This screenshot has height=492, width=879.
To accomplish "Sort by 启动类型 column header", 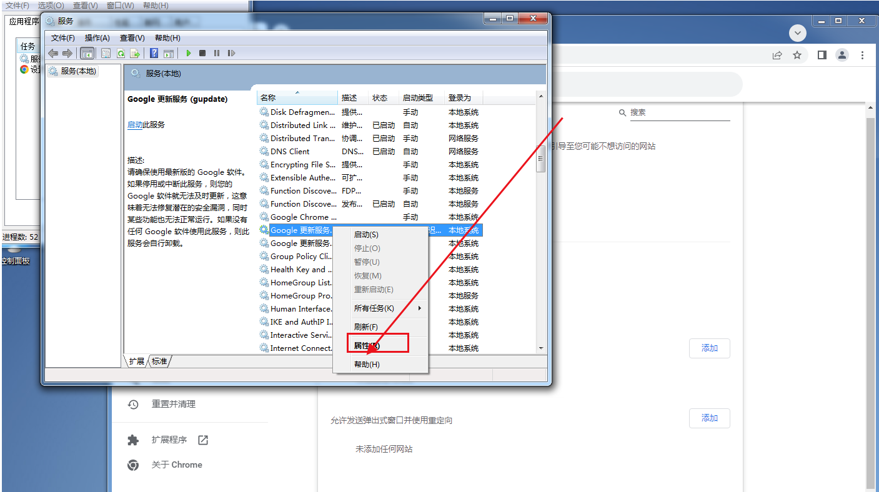I will click(422, 98).
